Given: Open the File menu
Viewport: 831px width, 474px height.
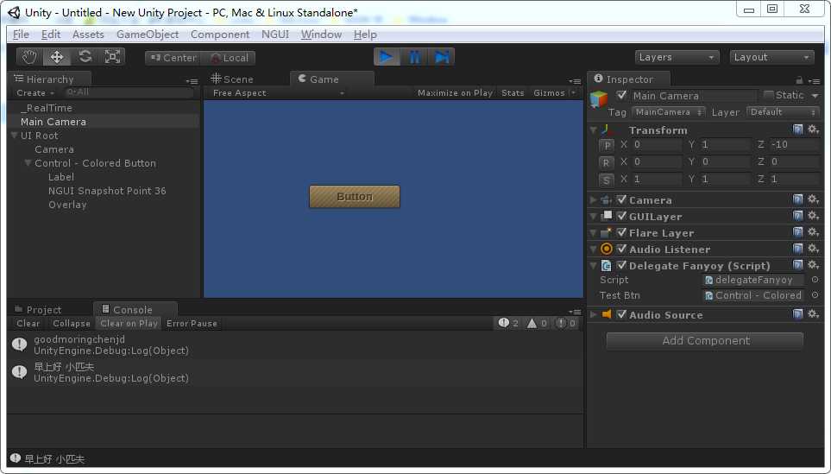Looking at the screenshot, I should pyautogui.click(x=21, y=35).
